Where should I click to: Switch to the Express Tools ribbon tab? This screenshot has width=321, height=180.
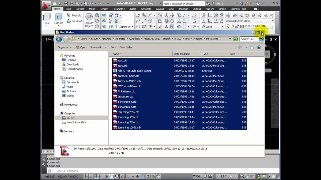[x=238, y=9]
